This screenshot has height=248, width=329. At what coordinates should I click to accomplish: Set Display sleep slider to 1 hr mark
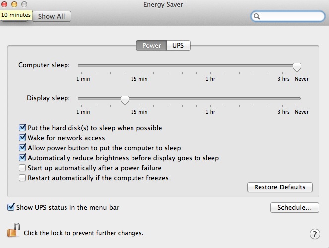point(211,98)
